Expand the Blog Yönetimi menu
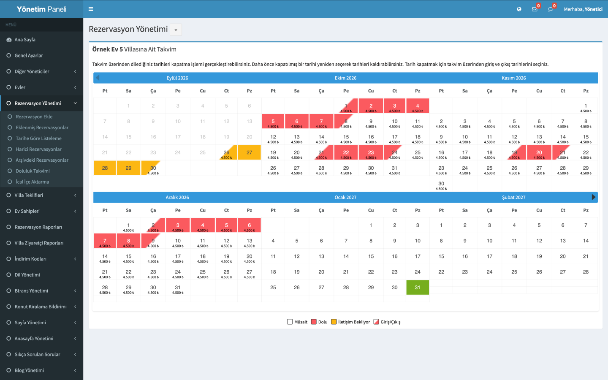Image resolution: width=608 pixels, height=380 pixels. pos(42,370)
